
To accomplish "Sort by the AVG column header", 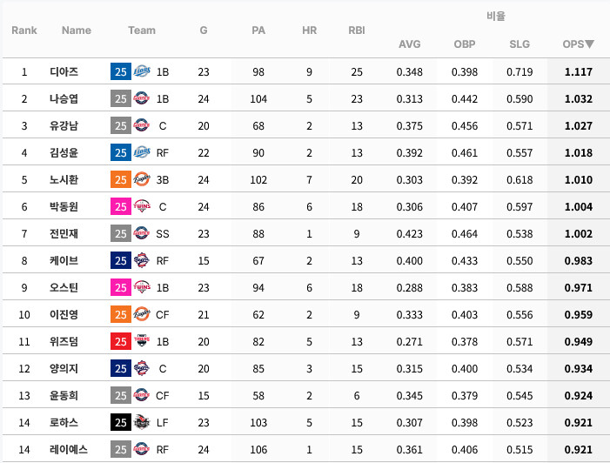I will tap(409, 44).
